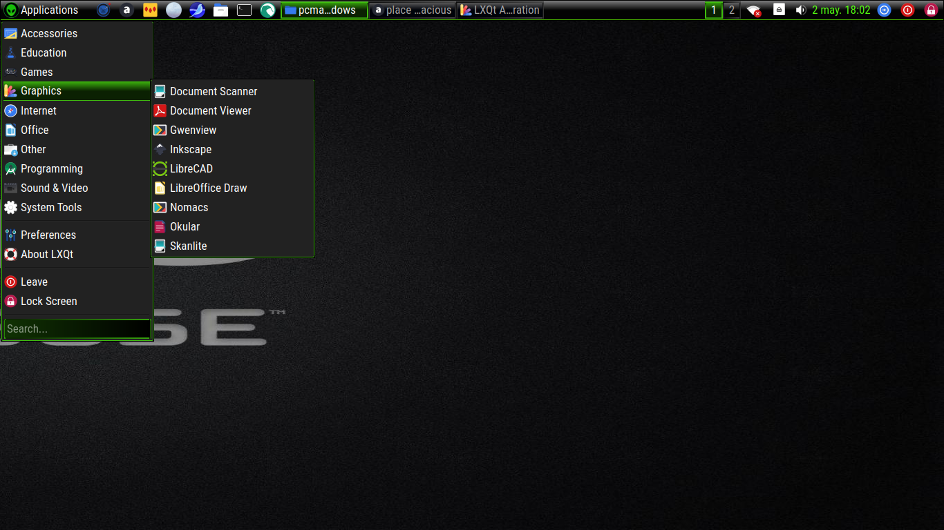
Task: Open Skanlite scanning app
Action: point(232,246)
